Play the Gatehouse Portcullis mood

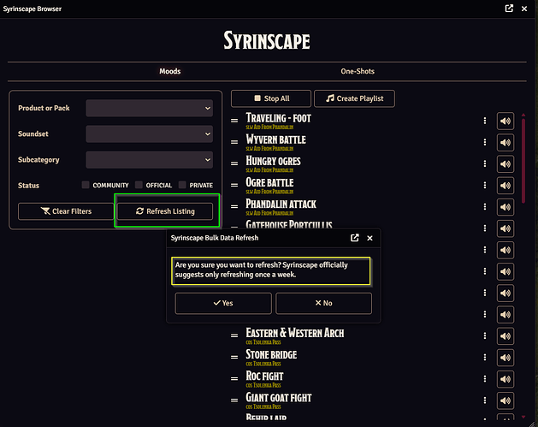tap(505, 228)
